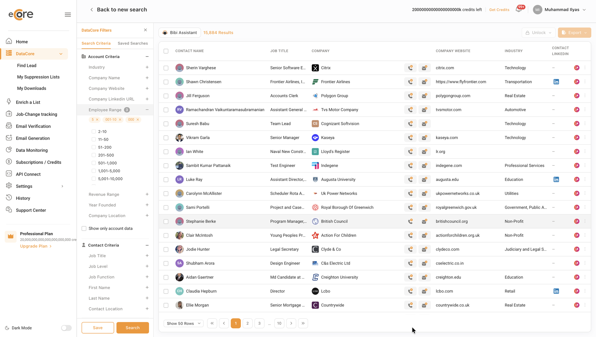Reveal phone number for Jill Ferguson
The height and width of the screenshot is (337, 596).
(x=410, y=96)
